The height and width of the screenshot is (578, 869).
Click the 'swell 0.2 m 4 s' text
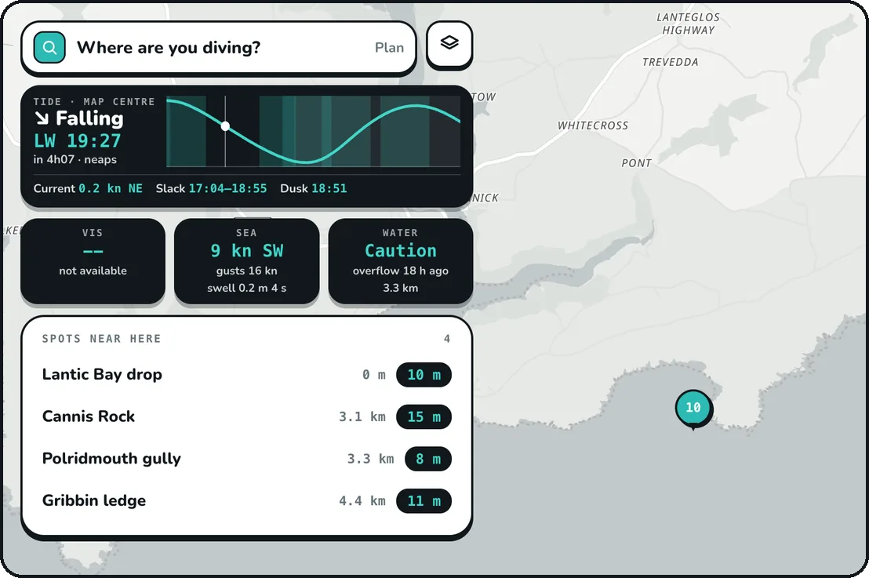pos(246,288)
